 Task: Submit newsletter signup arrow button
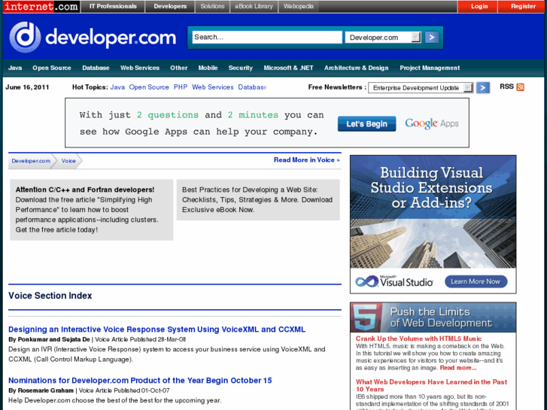(x=483, y=87)
